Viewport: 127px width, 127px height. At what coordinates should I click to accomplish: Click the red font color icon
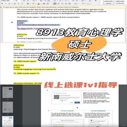pyautogui.click(x=38, y=4)
